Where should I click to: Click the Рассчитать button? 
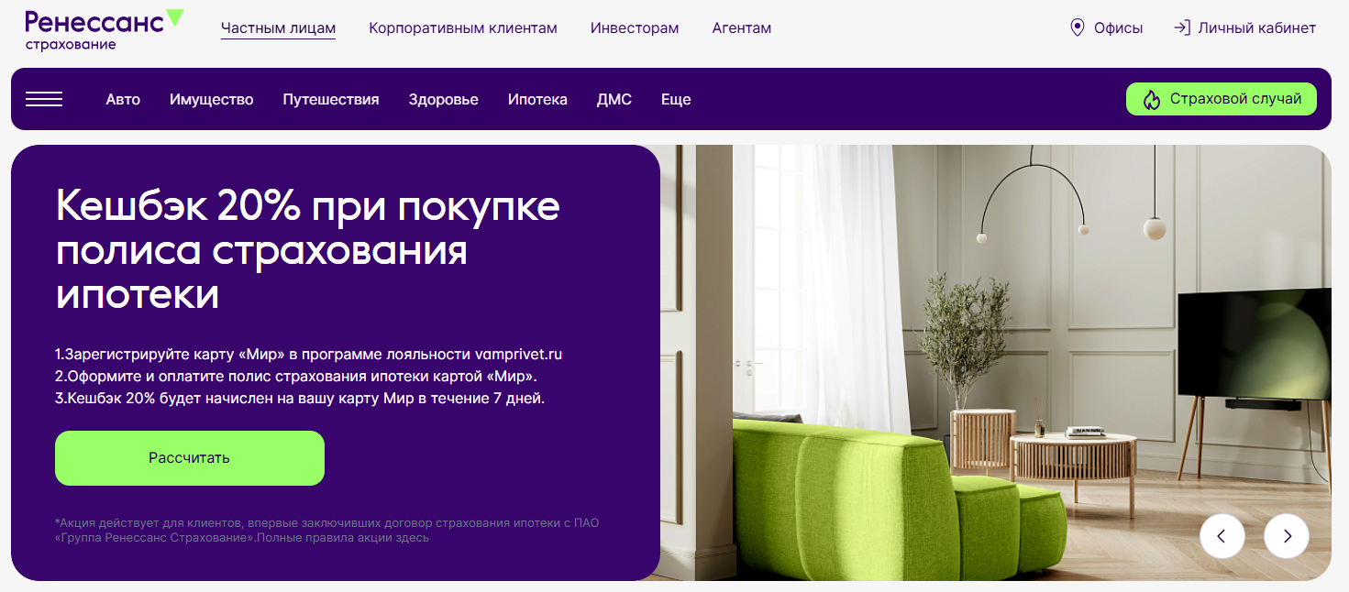pyautogui.click(x=189, y=457)
